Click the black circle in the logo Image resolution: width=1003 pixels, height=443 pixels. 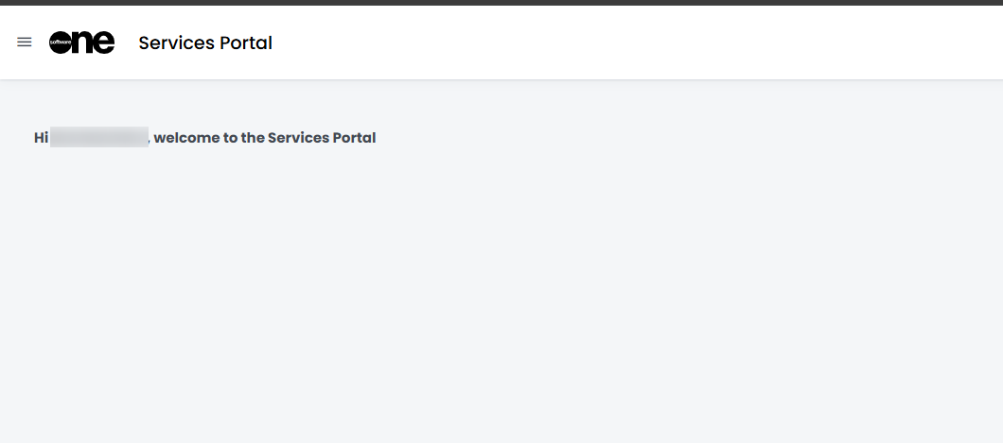pyautogui.click(x=62, y=43)
